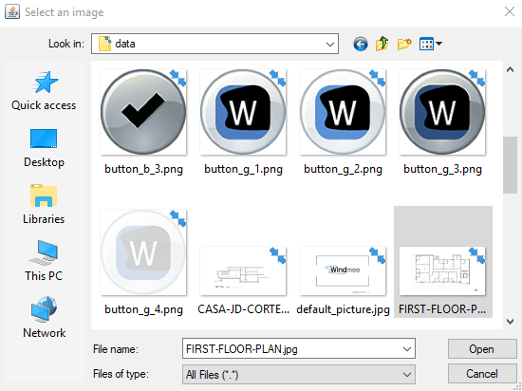Open Libraries location
Image resolution: width=522 pixels, height=391 pixels.
point(44,205)
